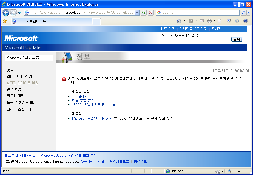Viewport: 253px width, 175px height.
Task: Click the 100% zoom level button
Action: [234, 171]
